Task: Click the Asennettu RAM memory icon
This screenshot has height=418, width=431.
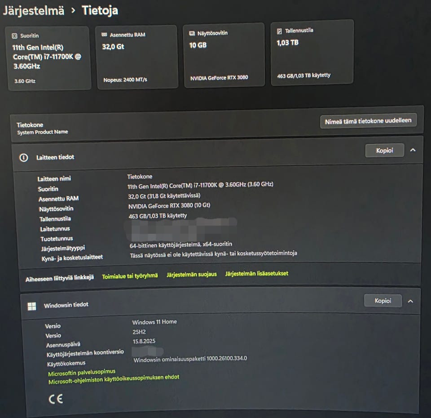Action: (x=104, y=35)
